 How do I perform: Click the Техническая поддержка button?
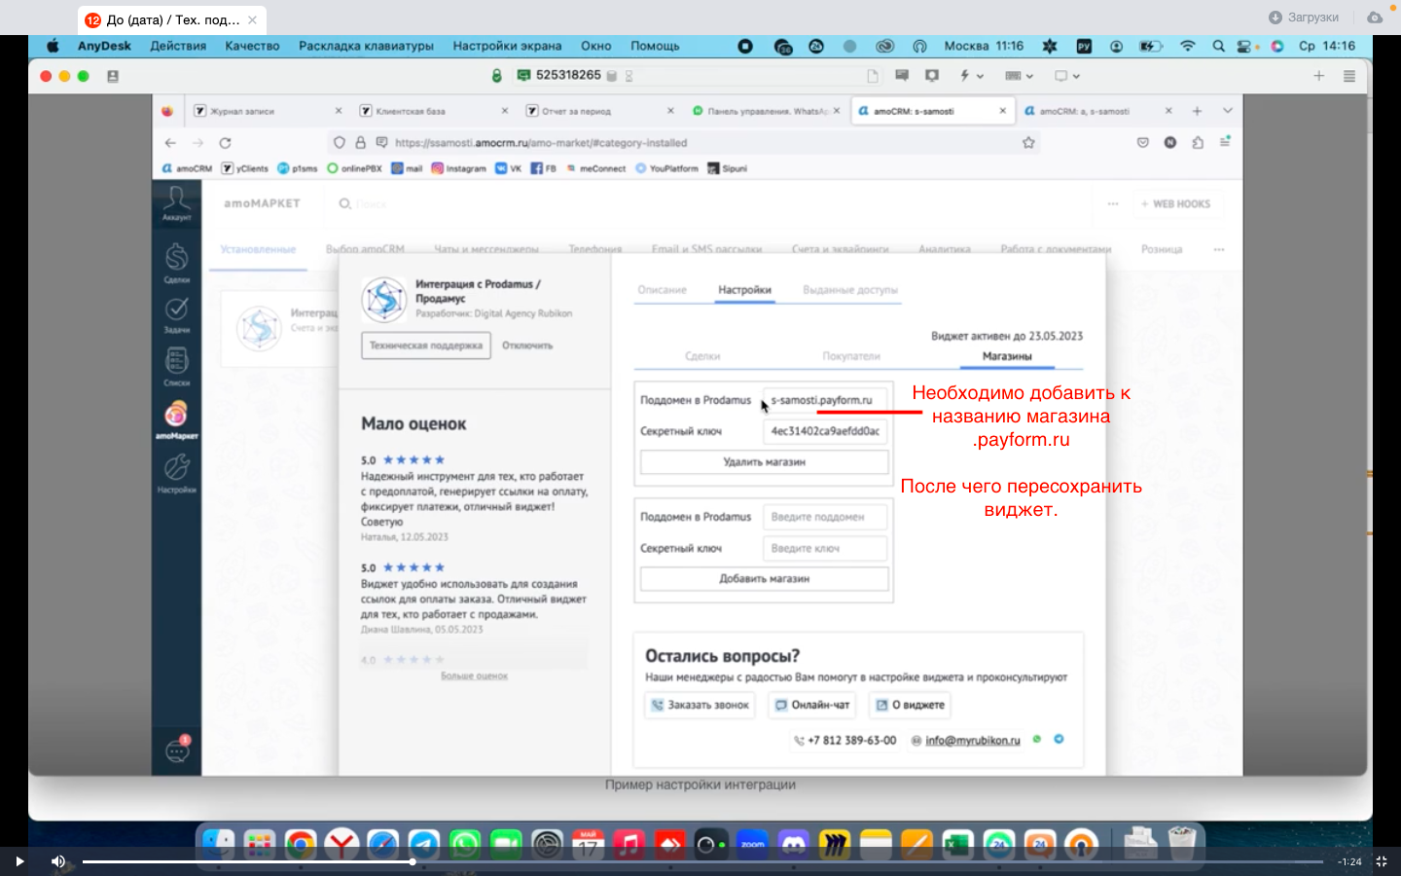pyautogui.click(x=426, y=346)
